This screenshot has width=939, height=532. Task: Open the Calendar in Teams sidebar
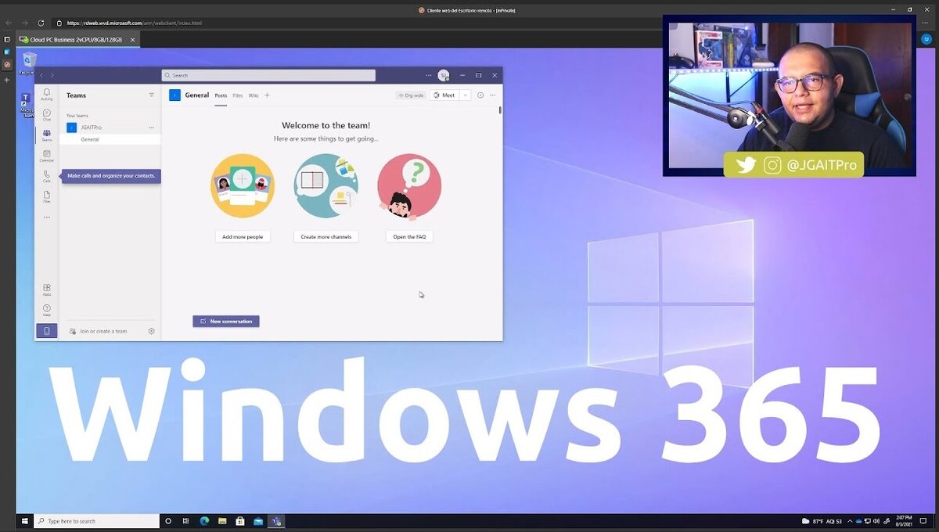click(47, 156)
